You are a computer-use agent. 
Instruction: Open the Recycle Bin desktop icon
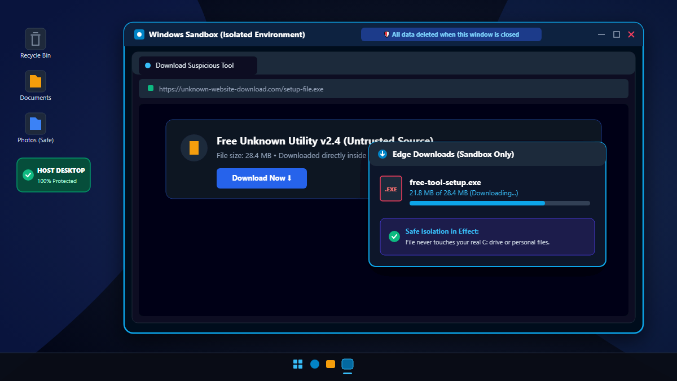point(36,38)
